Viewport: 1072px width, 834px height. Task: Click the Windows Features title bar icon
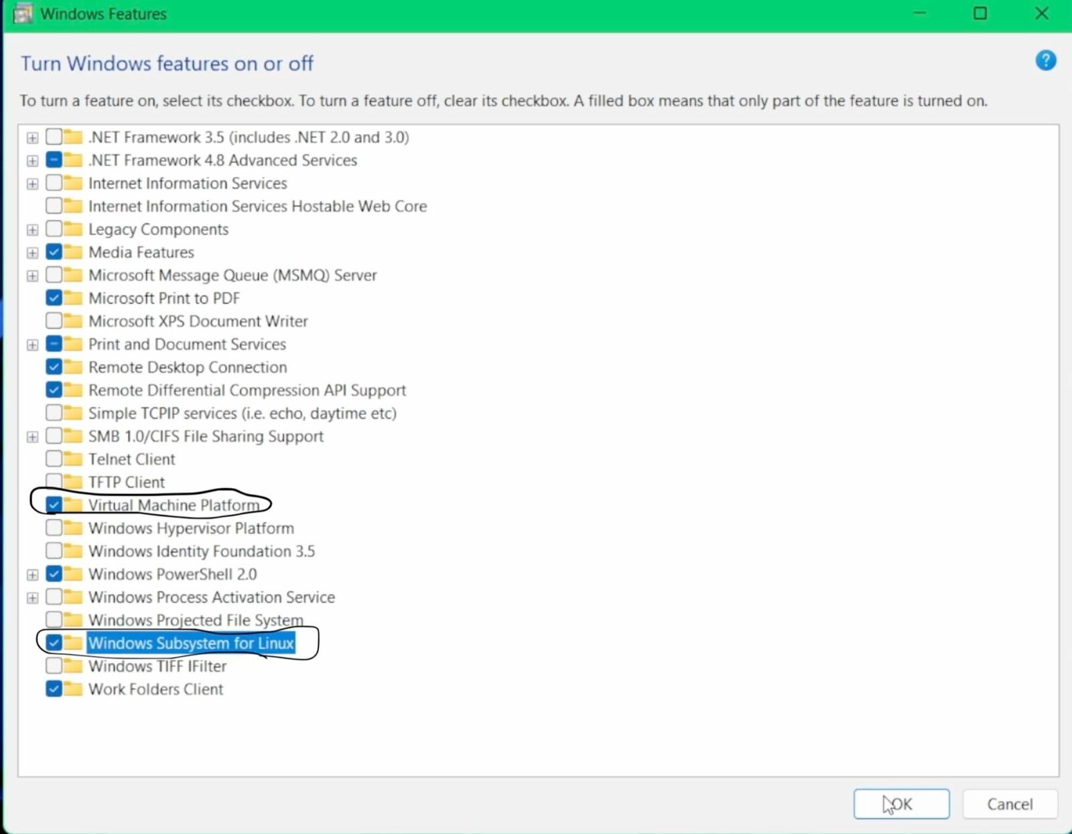point(22,13)
